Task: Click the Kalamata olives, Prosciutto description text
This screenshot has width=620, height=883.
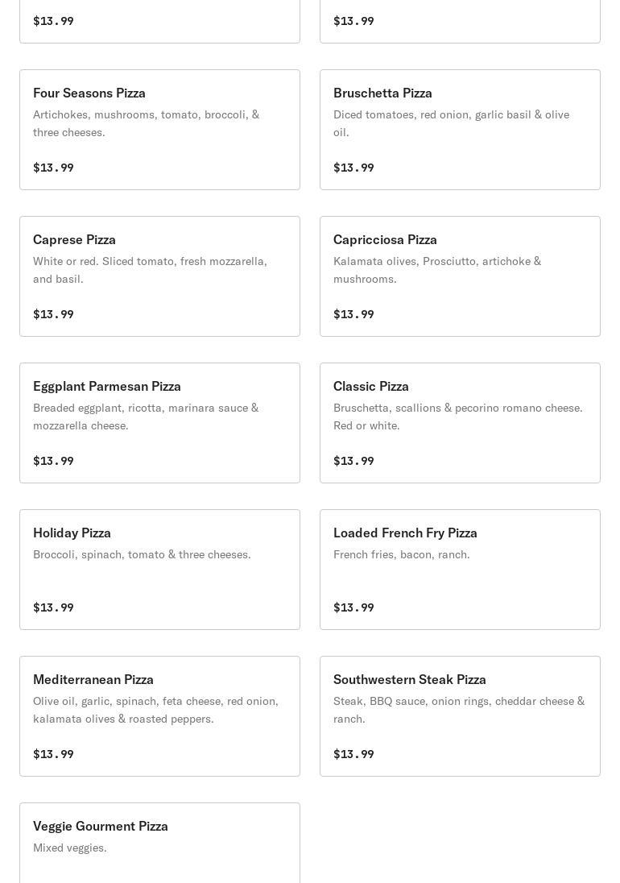Action: coord(437,270)
